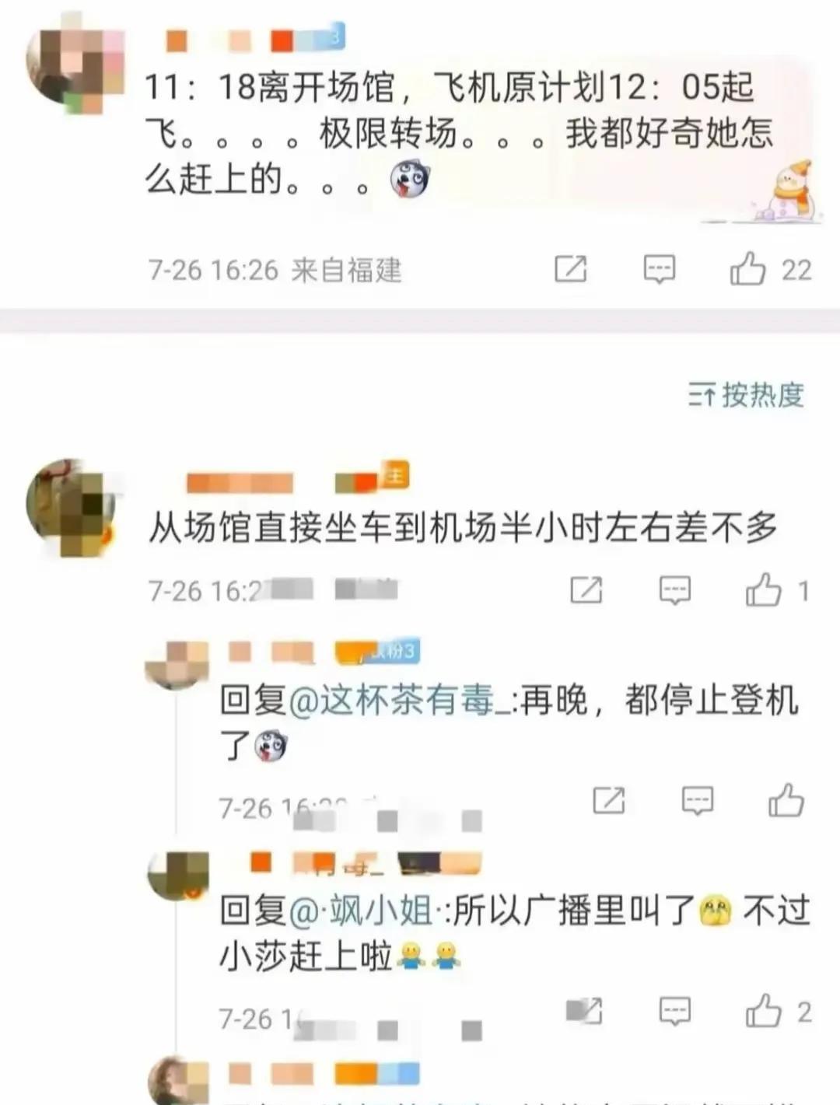Open comments on the main post
The height and width of the screenshot is (1105, 840).
[660, 269]
